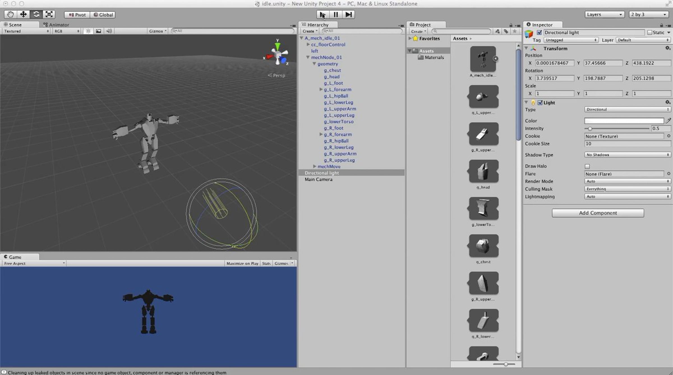Toggle the Stats button

[x=266, y=263]
